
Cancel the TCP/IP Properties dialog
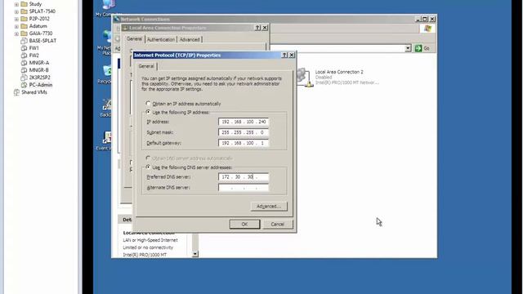click(278, 224)
